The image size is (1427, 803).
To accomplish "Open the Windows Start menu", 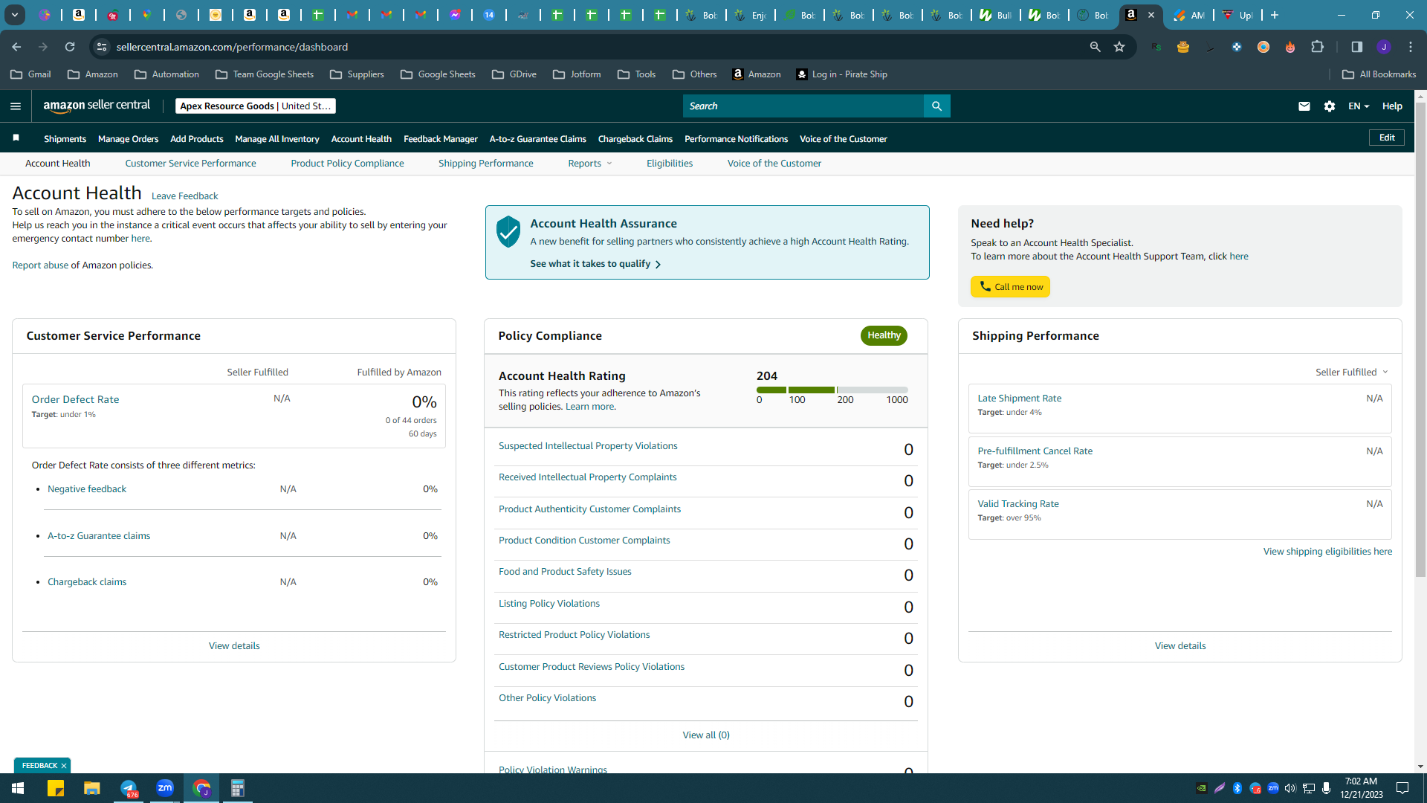I will coord(18,788).
